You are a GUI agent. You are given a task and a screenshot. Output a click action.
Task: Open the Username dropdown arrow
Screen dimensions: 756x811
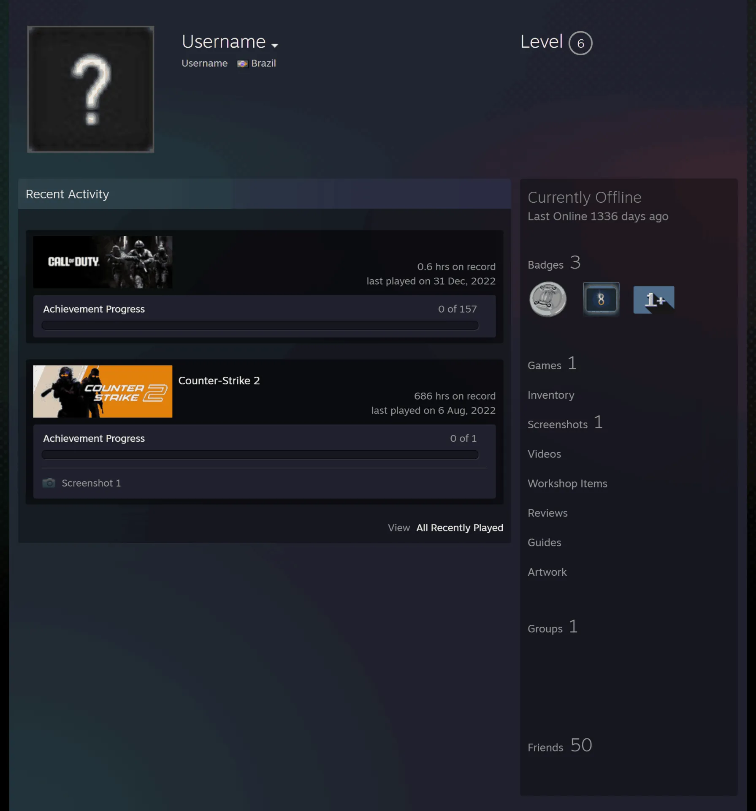click(x=275, y=45)
